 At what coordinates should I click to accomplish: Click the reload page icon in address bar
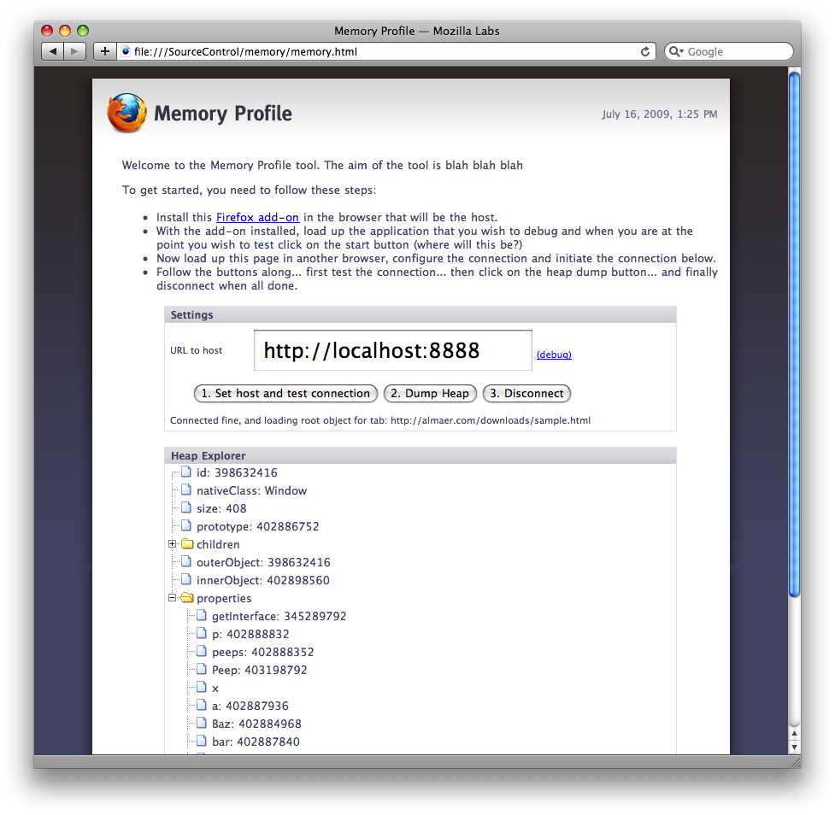[645, 51]
